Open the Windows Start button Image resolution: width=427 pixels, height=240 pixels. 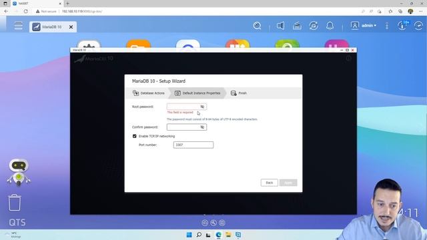pyautogui.click(x=189, y=235)
